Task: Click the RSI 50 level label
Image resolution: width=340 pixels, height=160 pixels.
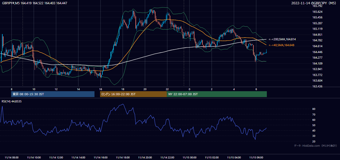Action: pos(314,125)
